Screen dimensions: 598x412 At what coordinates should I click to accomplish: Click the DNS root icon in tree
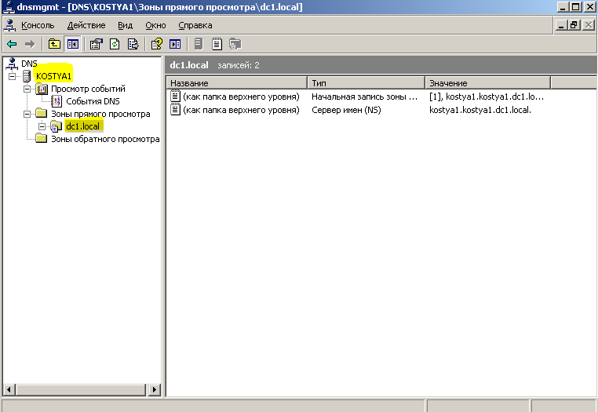point(12,64)
